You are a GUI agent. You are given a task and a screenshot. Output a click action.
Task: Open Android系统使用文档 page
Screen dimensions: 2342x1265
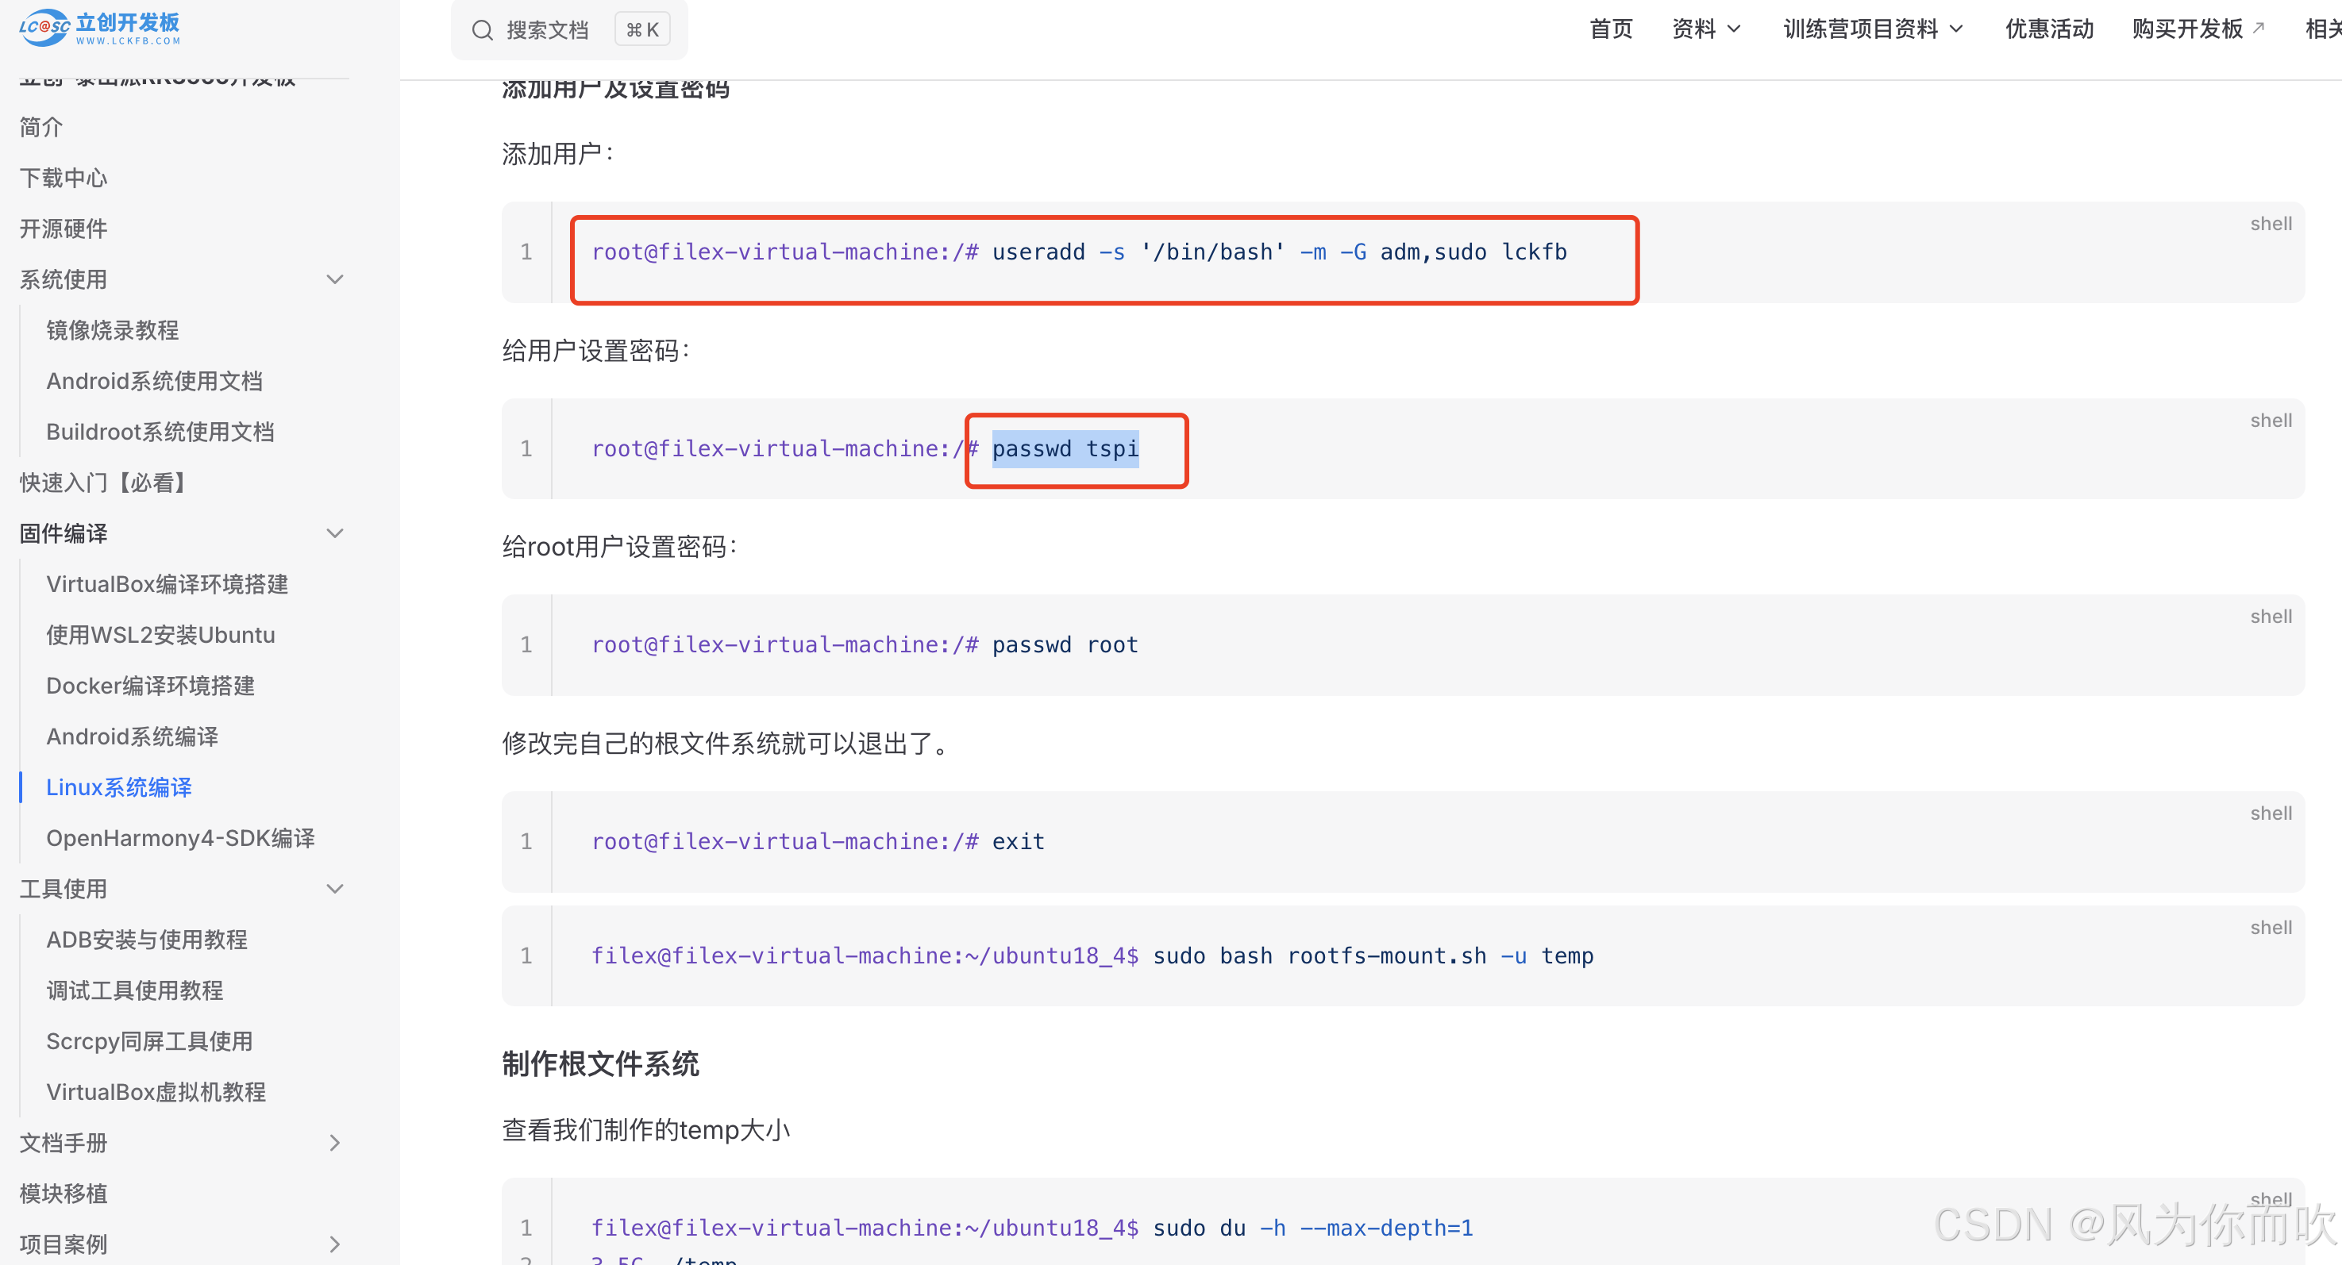pyautogui.click(x=155, y=381)
